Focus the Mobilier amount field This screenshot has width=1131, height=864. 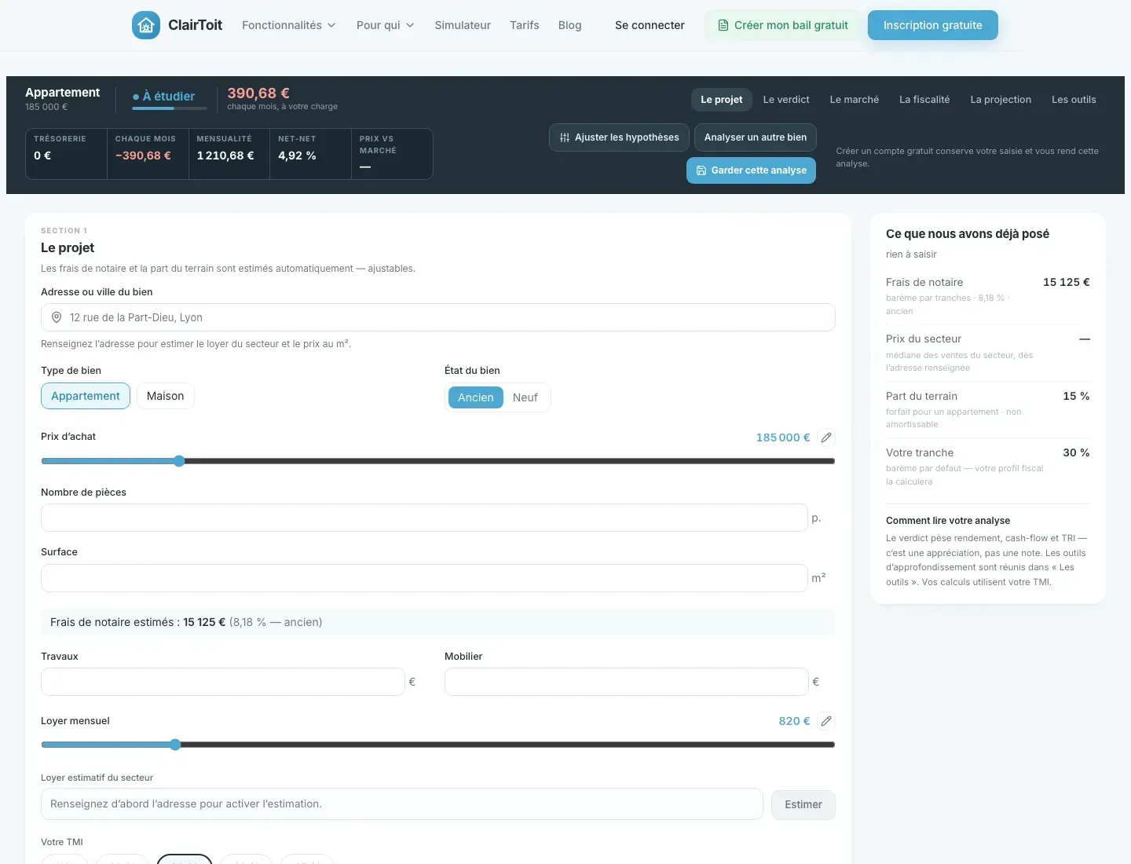coord(627,682)
